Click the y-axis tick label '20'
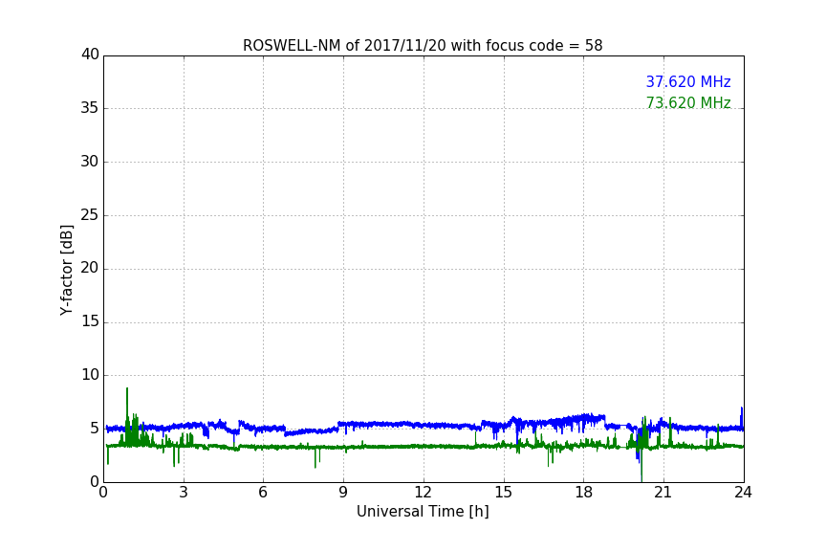 (90, 268)
